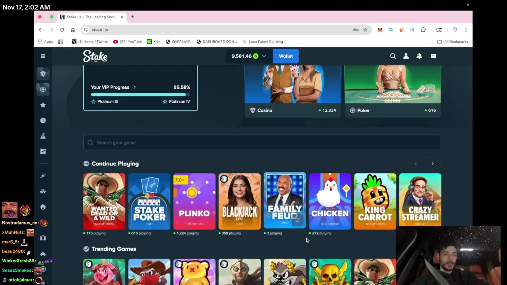
Task: Open the password key icon in address bar
Action: 356,30
